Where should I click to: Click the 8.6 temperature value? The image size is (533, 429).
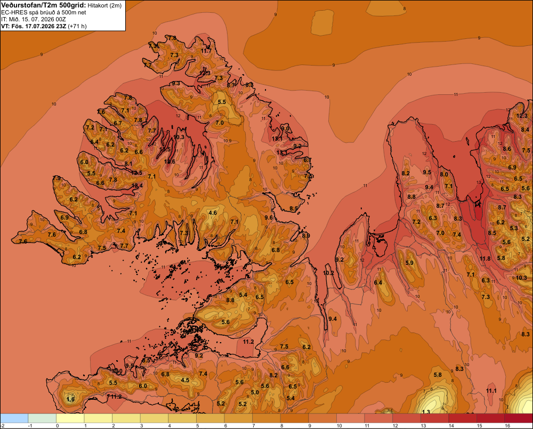coord(507,149)
